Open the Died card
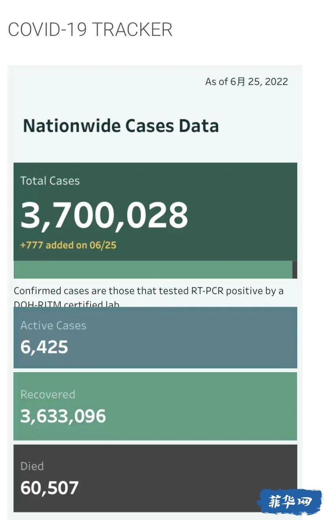 tap(155, 478)
